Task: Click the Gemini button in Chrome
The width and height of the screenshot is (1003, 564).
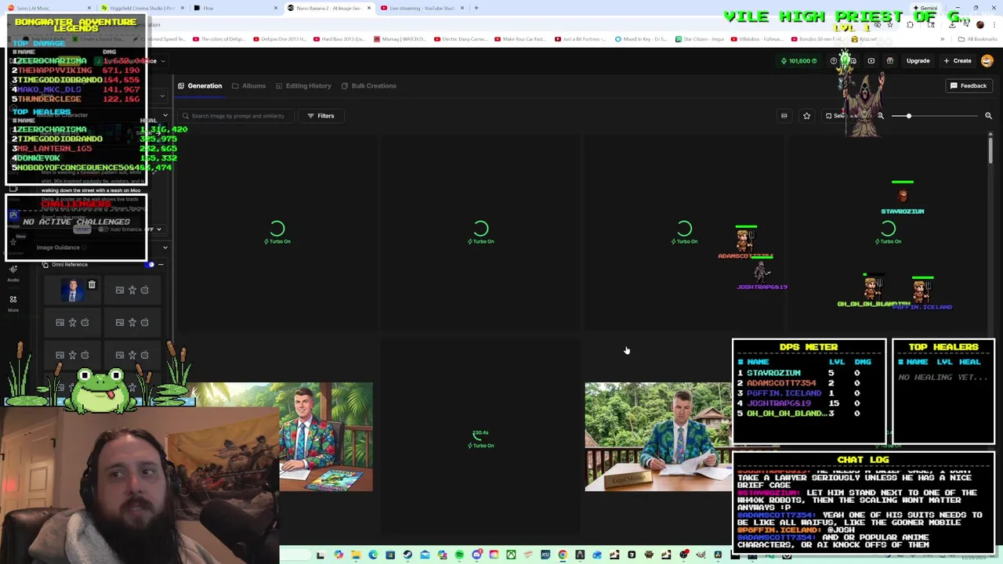Action: click(925, 8)
